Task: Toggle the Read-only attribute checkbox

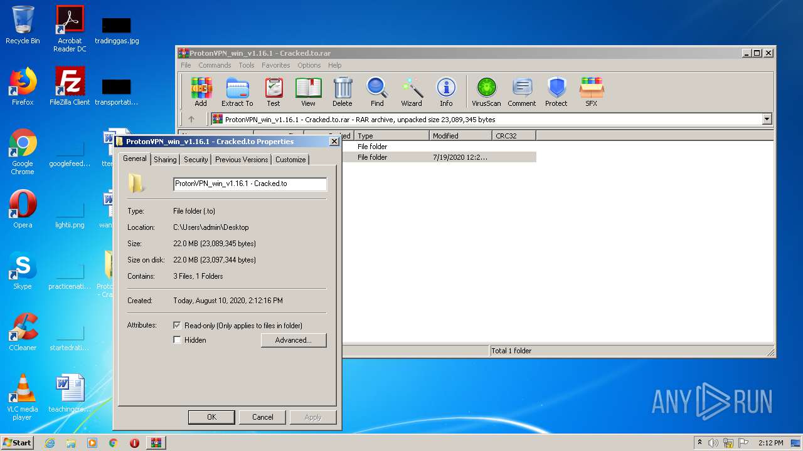Action: (177, 326)
